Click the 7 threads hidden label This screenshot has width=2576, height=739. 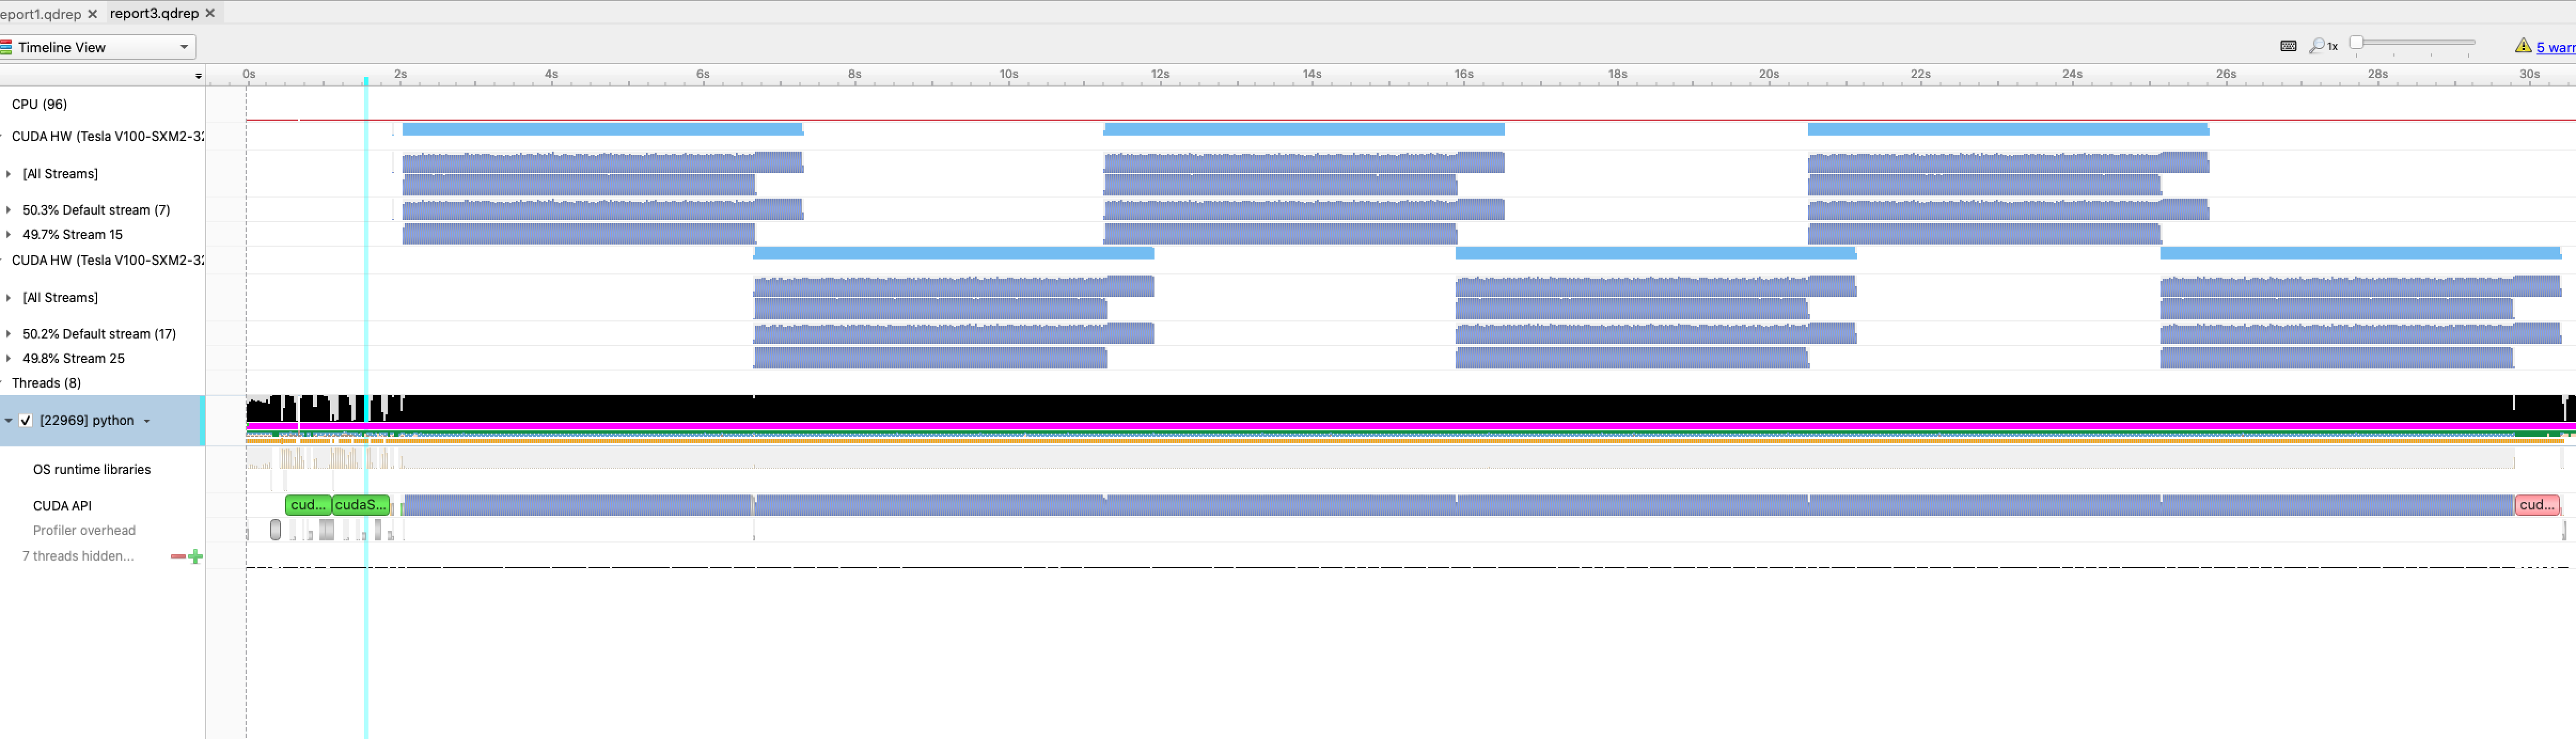78,556
